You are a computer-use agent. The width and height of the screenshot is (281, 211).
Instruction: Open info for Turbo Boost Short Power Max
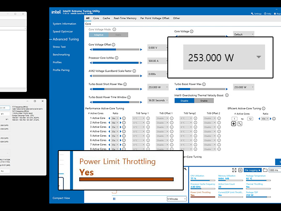[125, 84]
